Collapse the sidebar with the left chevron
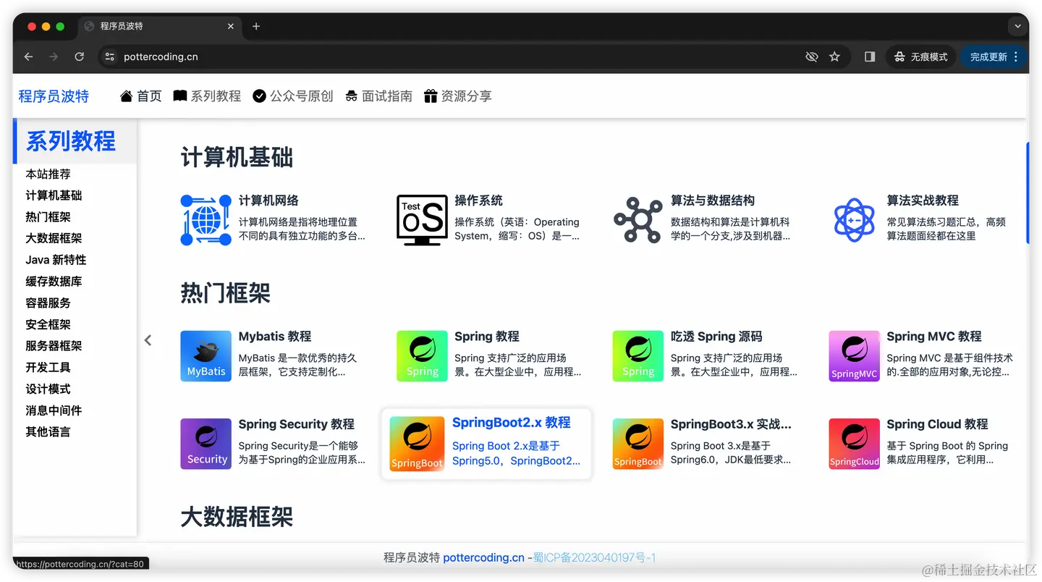Viewport: 1042px width, 582px height. (148, 340)
